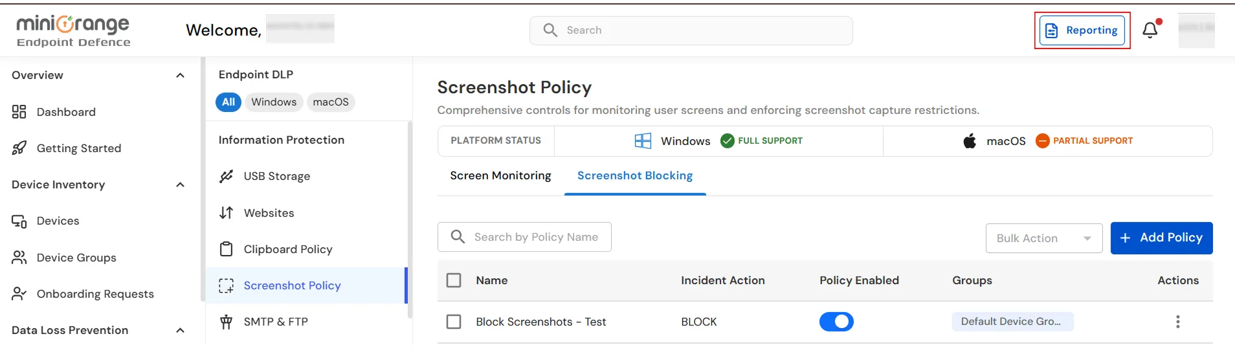Open SMTP & FTP policy page
Viewport: 1235px width, 345px height.
pos(276,322)
